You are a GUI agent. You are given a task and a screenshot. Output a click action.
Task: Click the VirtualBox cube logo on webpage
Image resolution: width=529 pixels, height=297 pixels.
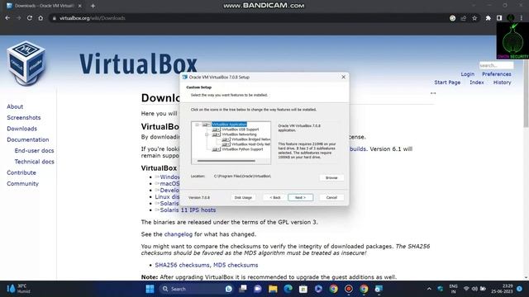pos(26,64)
